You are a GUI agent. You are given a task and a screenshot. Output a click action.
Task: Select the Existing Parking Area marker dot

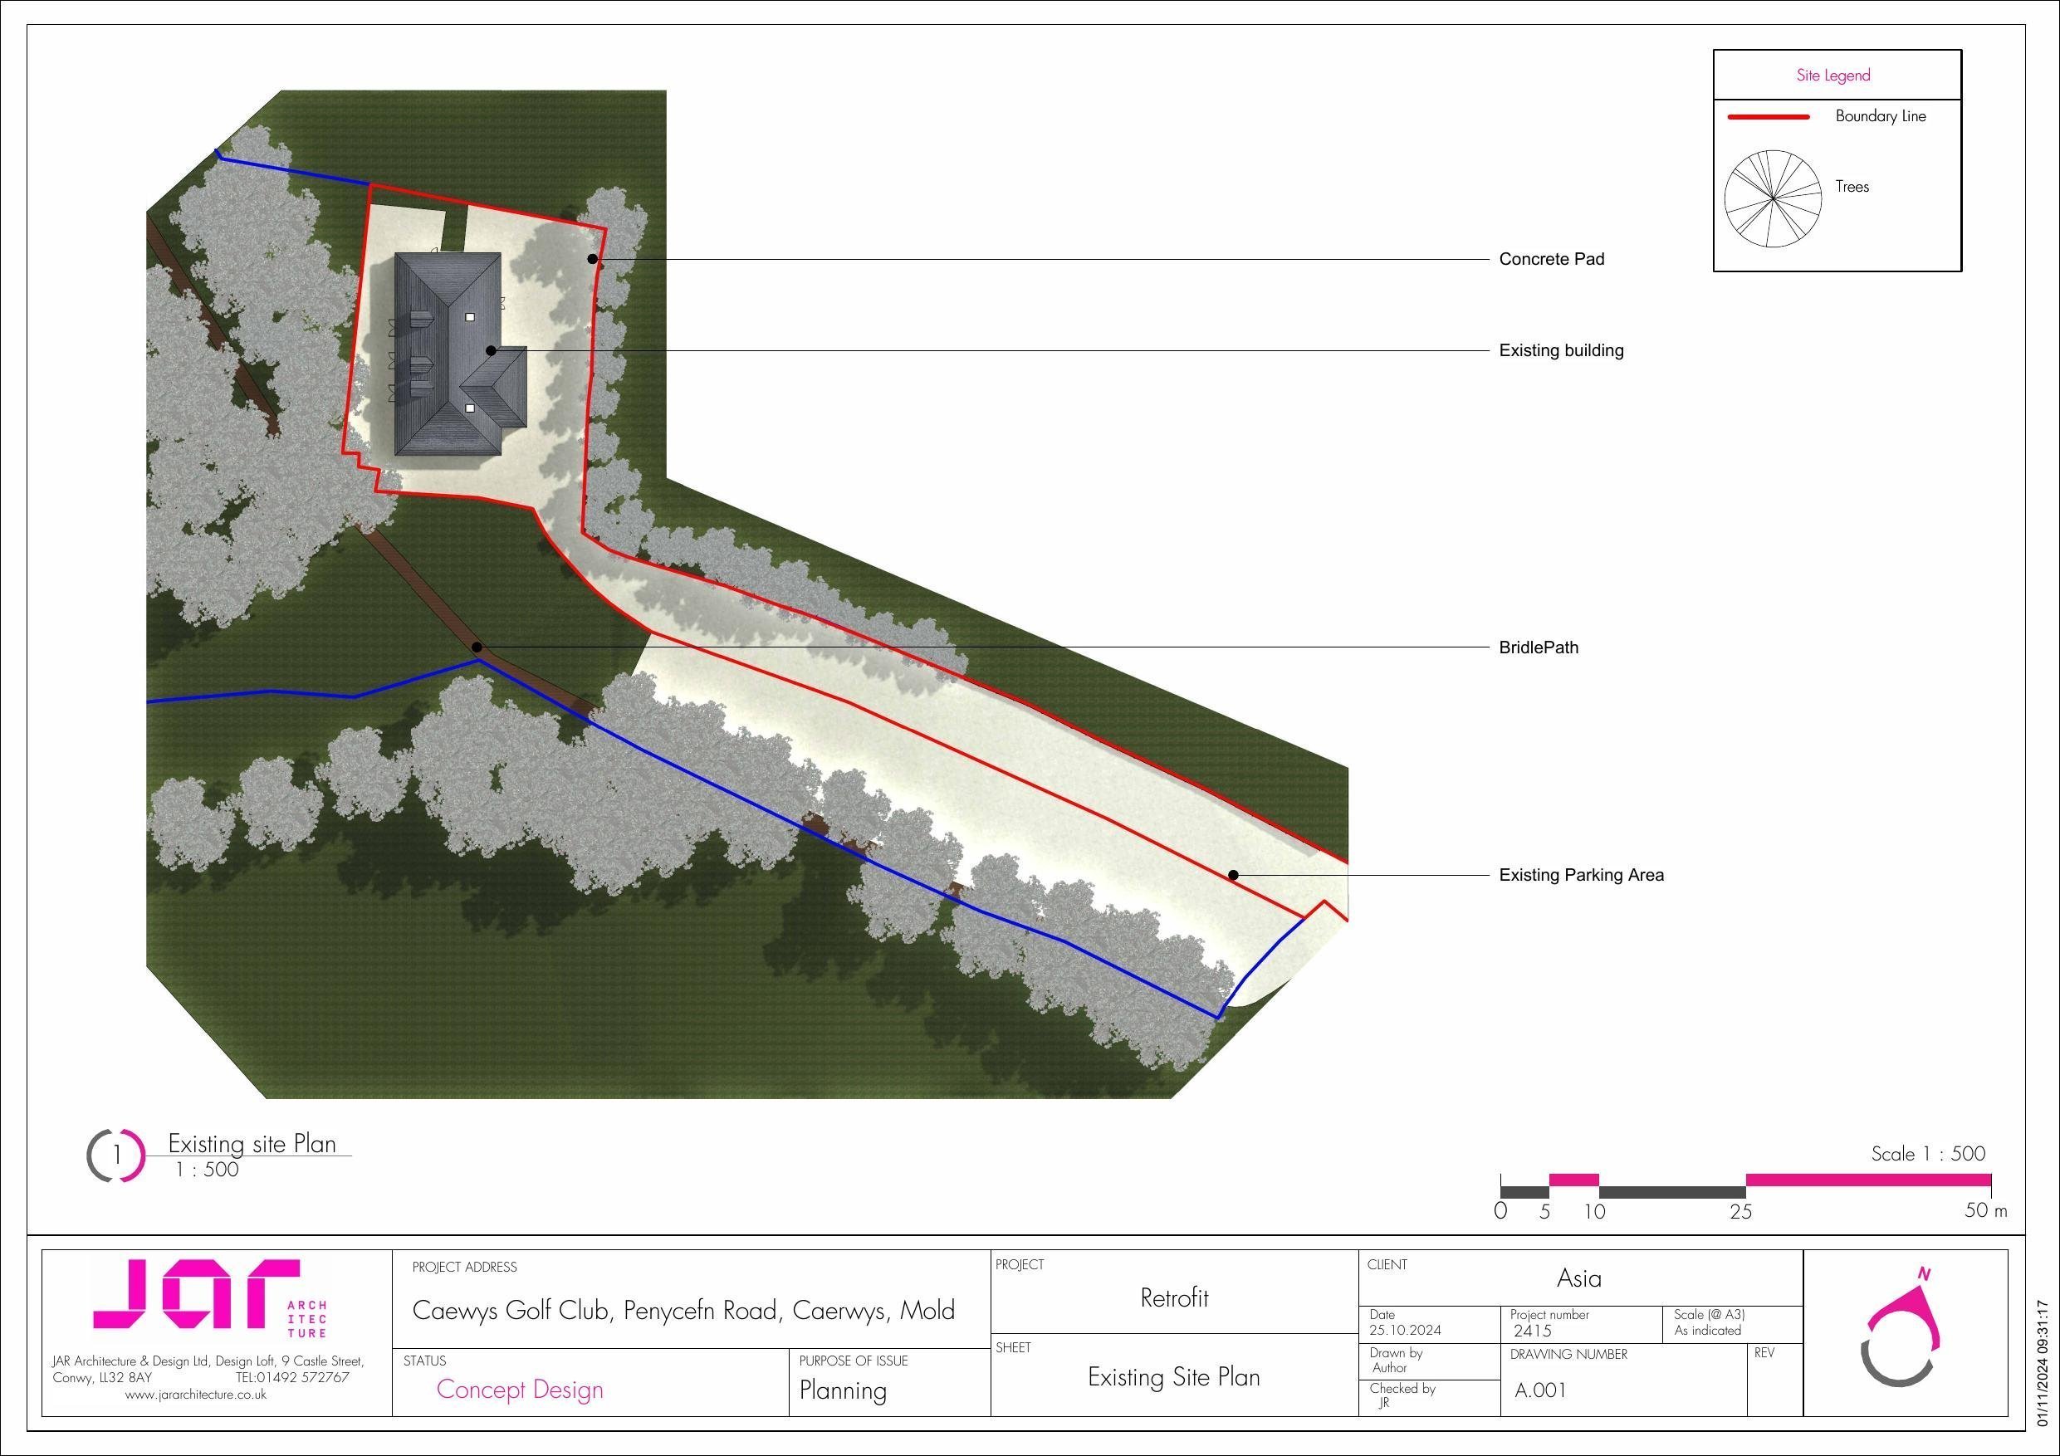tap(1236, 874)
